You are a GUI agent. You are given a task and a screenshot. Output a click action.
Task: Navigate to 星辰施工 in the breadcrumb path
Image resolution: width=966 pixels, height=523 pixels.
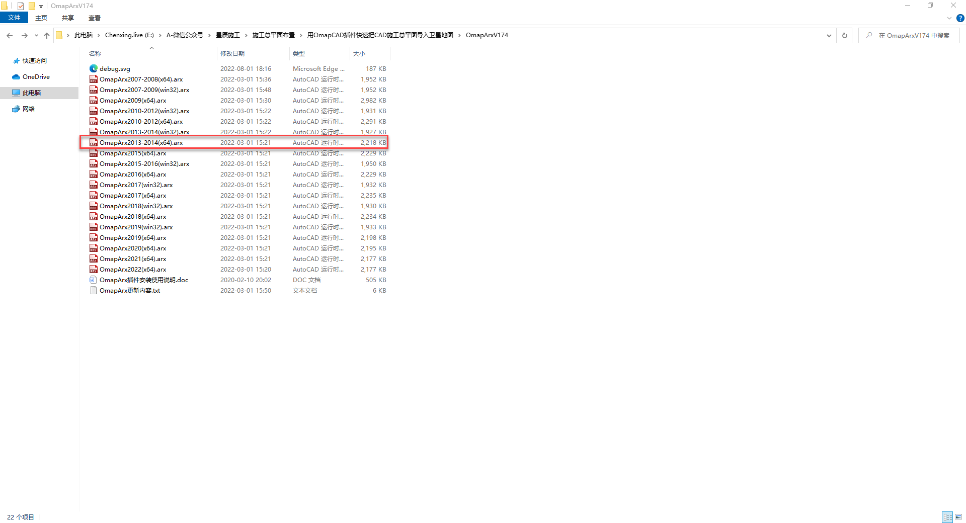tap(227, 35)
